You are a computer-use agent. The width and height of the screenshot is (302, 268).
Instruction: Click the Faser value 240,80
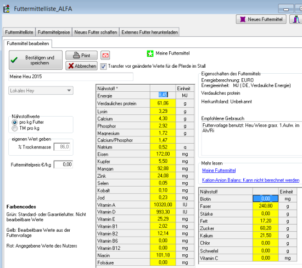pos(266,206)
